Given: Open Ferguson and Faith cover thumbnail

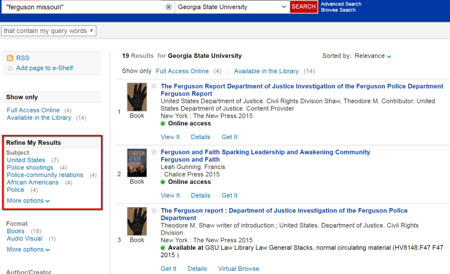Looking at the screenshot, I should pos(137,163).
